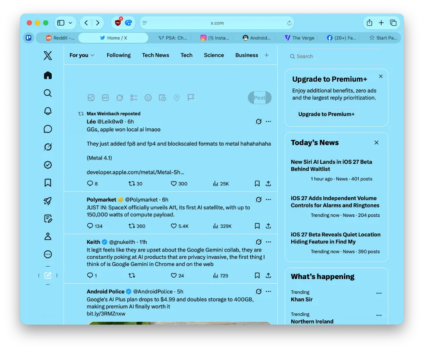Image resolution: width=424 pixels, height=351 pixels.
Task: Open iOS 27 Find My news story
Action: coord(335,238)
